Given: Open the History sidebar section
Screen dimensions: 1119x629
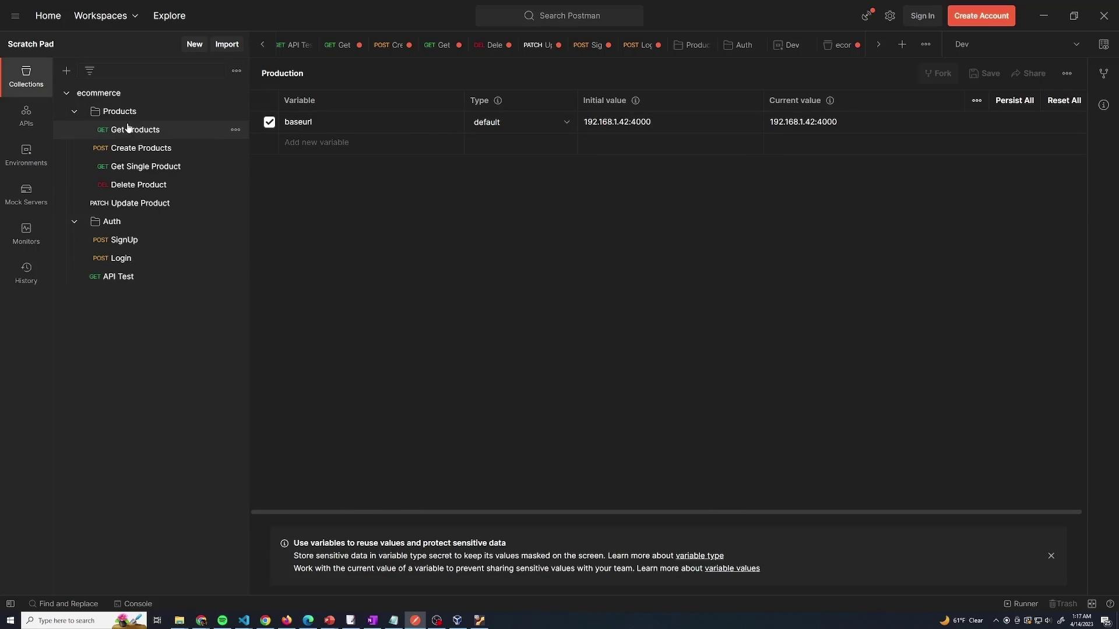Looking at the screenshot, I should [26, 273].
